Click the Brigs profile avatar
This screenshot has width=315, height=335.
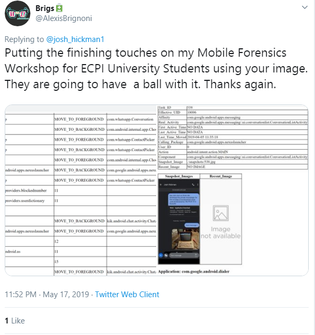16,13
